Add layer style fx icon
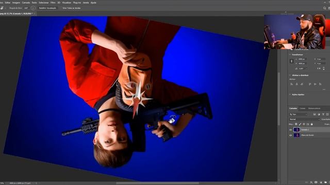330x185 pixels. [x=311, y=182]
